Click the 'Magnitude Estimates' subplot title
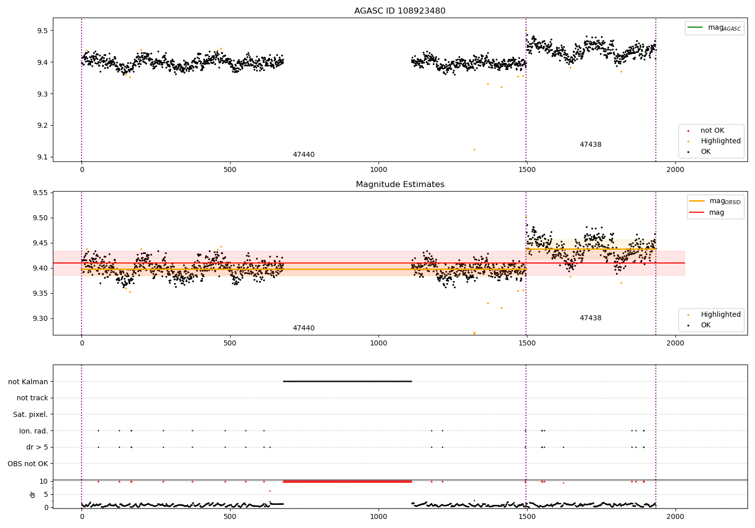The width and height of the screenshot is (755, 528). tap(400, 185)
